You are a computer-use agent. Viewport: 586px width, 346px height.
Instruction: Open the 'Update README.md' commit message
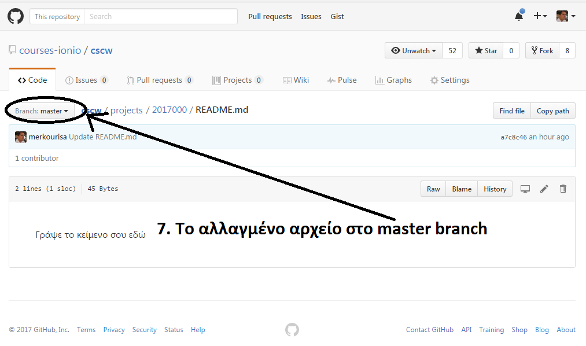[103, 137]
